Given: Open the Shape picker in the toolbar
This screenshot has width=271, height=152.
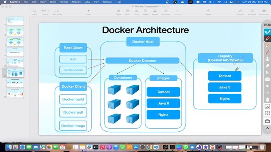Looking at the screenshot, I should [146, 12].
